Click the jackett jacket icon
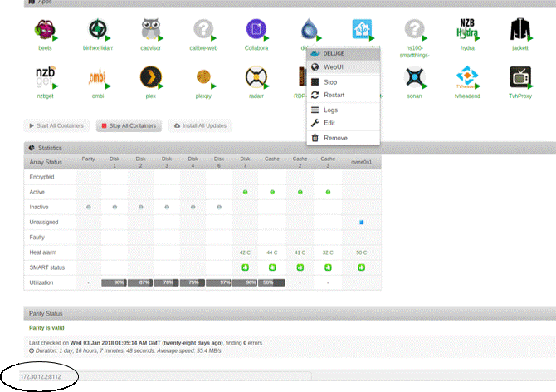556x392 pixels. click(x=520, y=29)
